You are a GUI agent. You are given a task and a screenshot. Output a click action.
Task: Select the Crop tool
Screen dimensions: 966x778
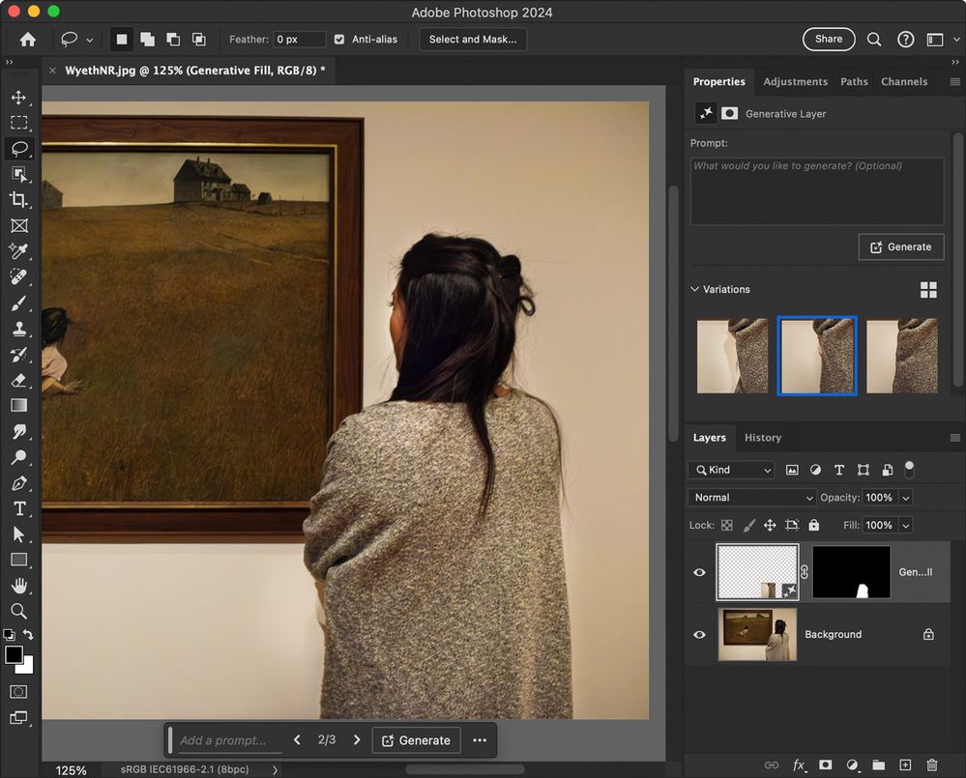(18, 200)
